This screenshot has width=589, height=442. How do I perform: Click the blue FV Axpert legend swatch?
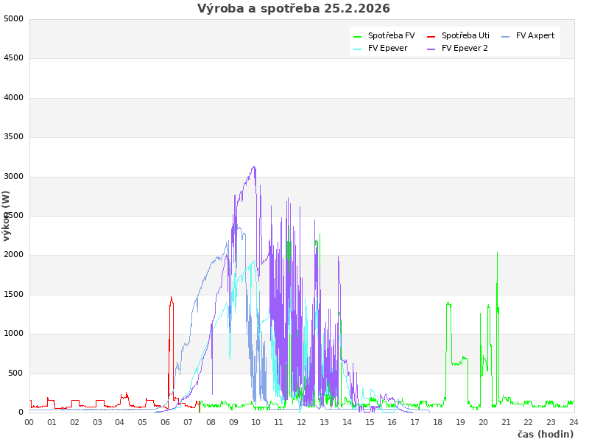point(505,36)
